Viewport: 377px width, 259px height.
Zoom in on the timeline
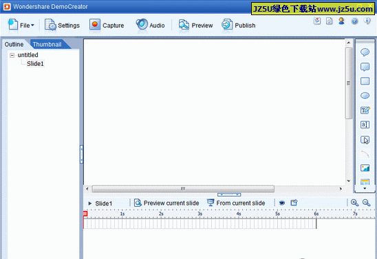coord(354,203)
